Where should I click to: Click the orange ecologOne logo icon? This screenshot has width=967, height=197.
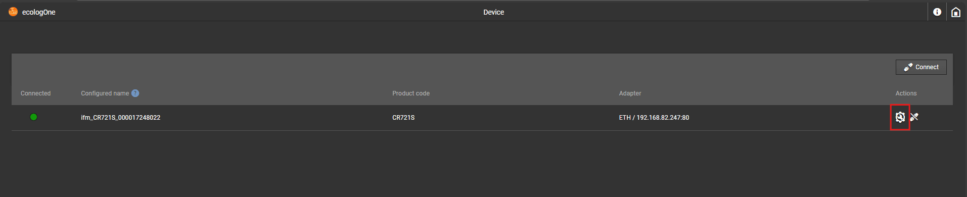pos(13,12)
